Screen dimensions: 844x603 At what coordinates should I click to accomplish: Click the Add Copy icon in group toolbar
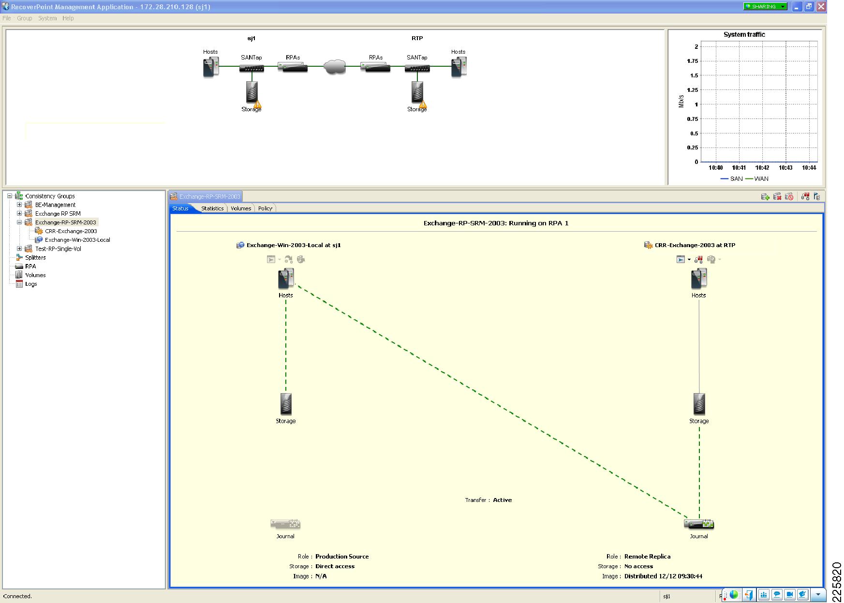(x=765, y=196)
